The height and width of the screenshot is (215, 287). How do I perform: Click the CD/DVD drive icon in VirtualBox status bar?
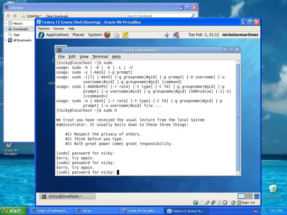point(201,203)
